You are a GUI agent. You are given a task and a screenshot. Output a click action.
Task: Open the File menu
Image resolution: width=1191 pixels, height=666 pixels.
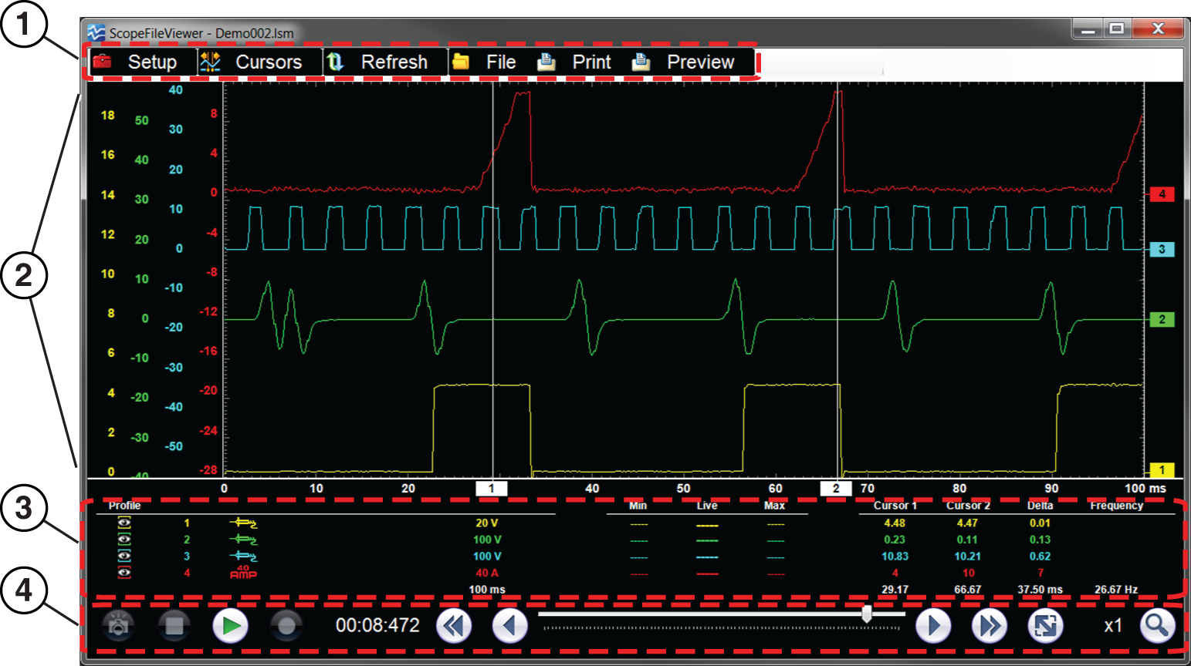coord(486,62)
